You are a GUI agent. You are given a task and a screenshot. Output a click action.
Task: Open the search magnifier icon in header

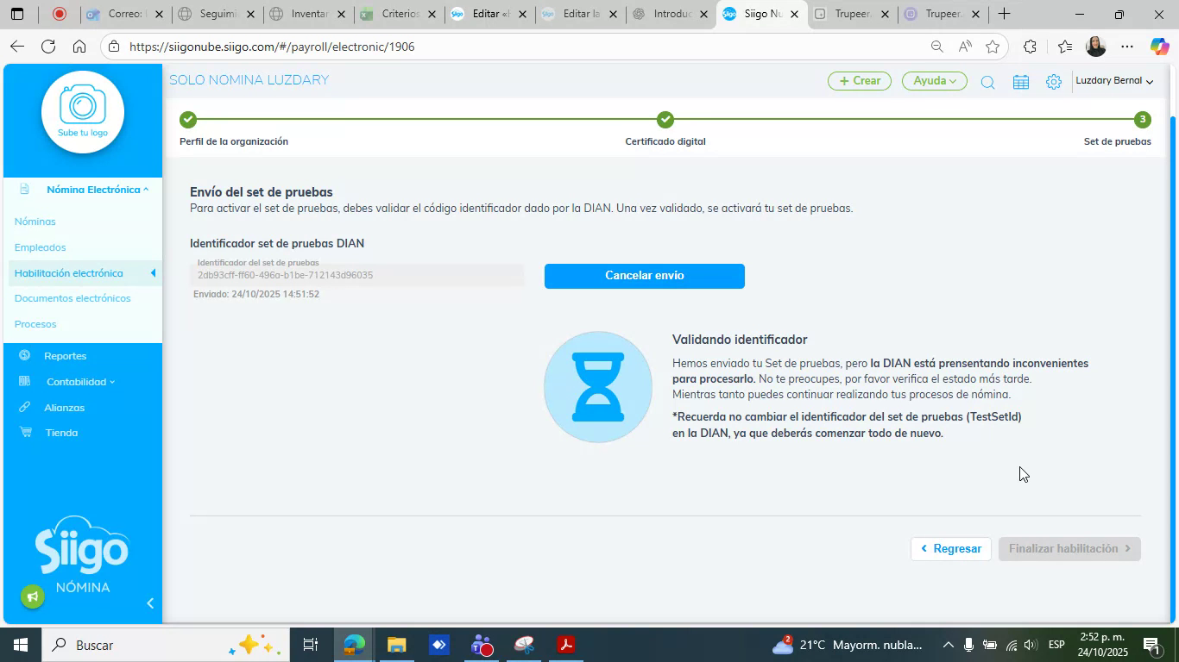(987, 82)
